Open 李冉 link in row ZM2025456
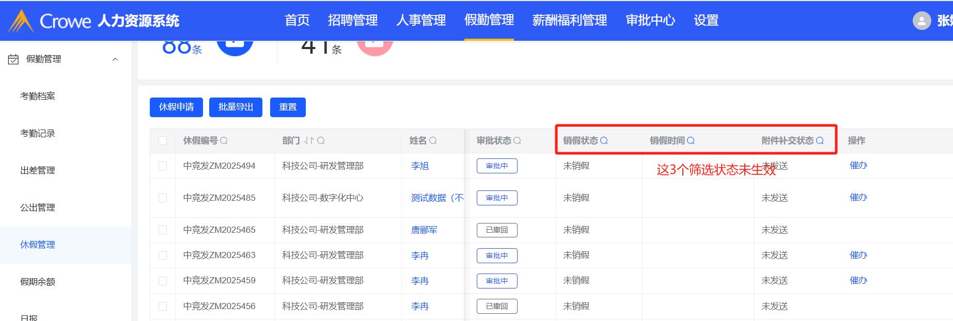Image resolution: width=953 pixels, height=321 pixels. tap(420, 306)
